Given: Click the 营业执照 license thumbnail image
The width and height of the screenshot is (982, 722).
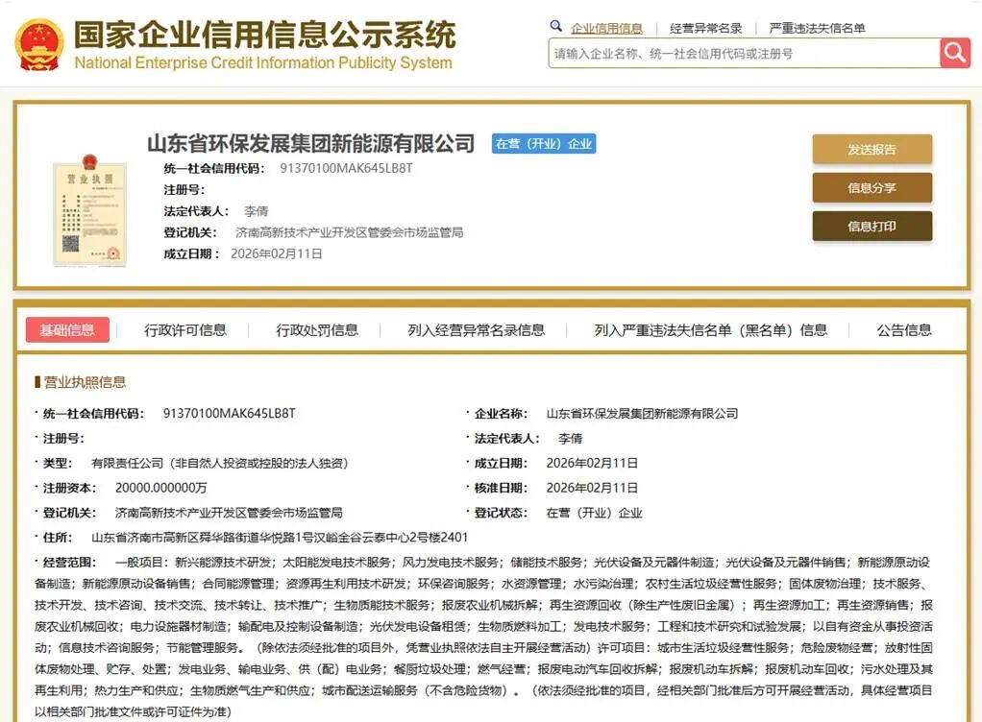Looking at the screenshot, I should [88, 206].
